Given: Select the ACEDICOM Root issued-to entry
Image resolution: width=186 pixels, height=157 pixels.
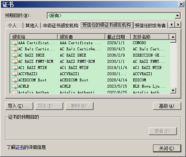Looking at the screenshot, I should (33, 80).
